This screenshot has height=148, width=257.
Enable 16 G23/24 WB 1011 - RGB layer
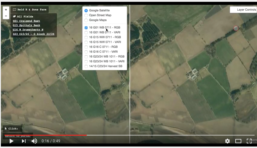pos(86,57)
